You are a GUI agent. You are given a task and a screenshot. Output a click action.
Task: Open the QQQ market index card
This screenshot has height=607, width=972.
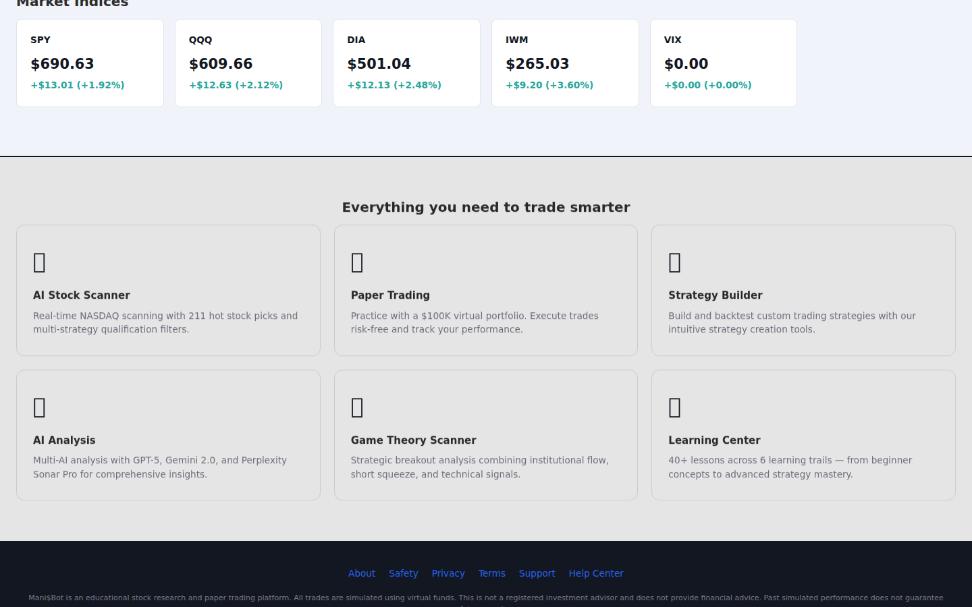[248, 63]
